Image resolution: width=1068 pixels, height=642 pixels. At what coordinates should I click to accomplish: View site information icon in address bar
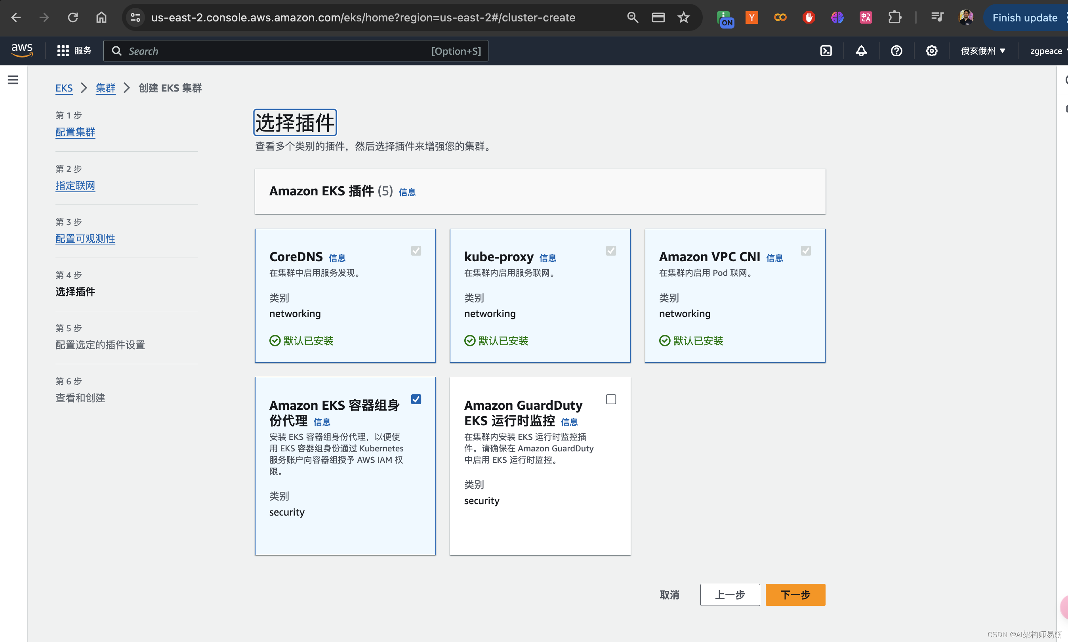click(x=135, y=17)
